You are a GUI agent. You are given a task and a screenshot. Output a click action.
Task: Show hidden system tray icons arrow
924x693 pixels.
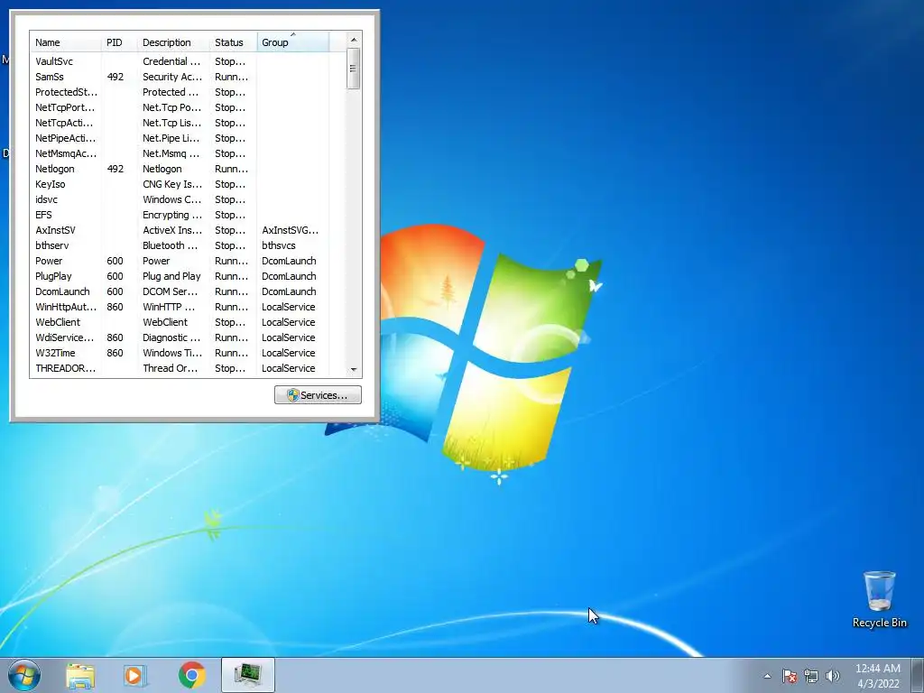tap(767, 676)
